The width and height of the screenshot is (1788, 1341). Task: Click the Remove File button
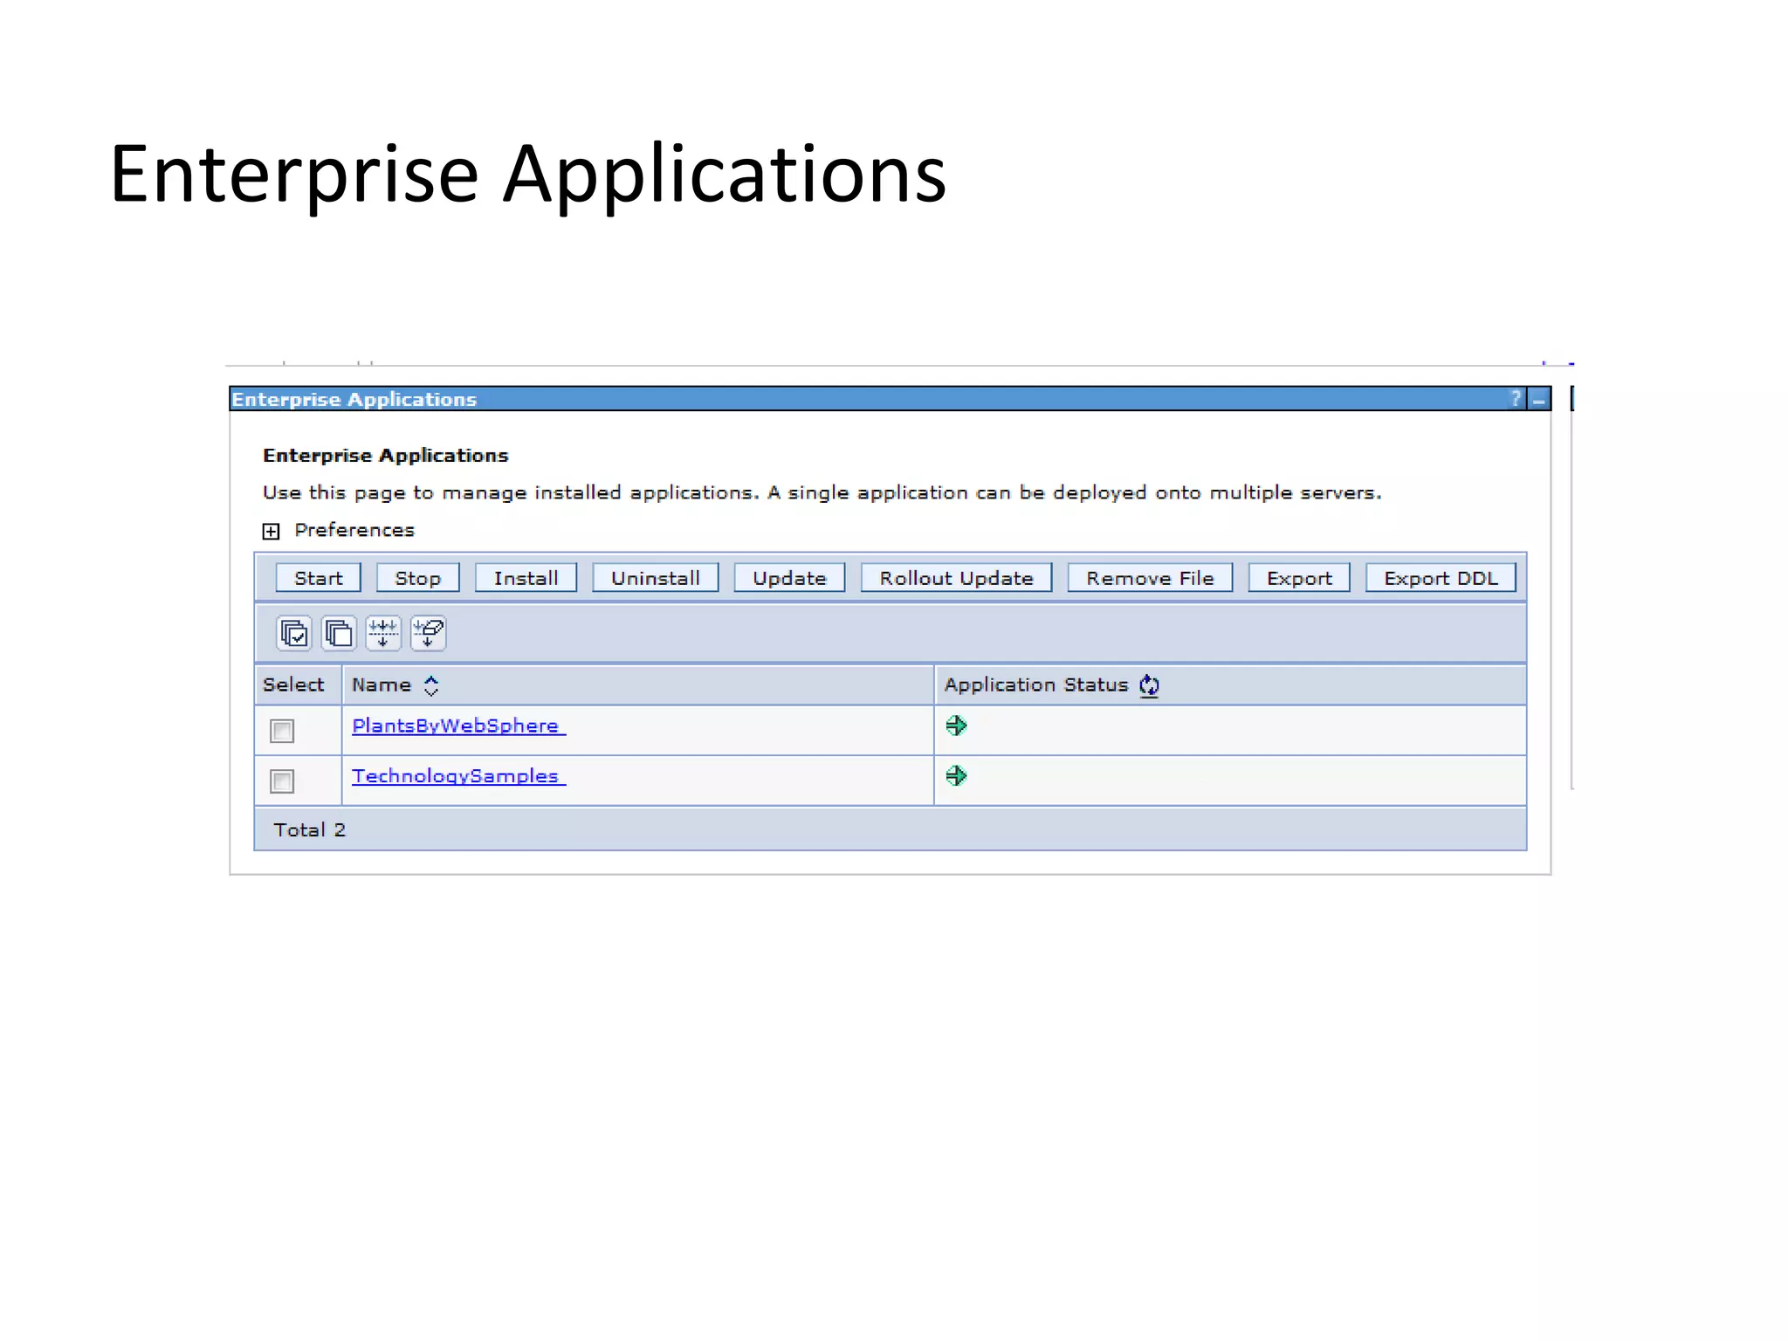pos(1151,578)
